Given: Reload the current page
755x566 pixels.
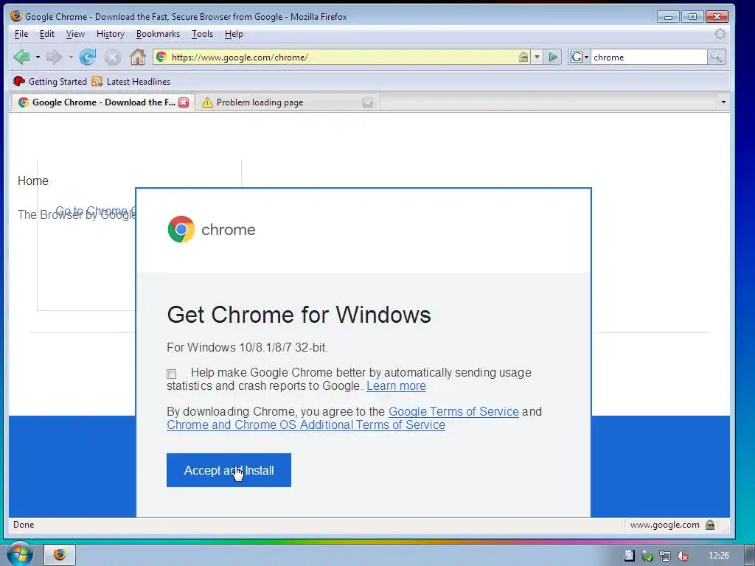Looking at the screenshot, I should 88,57.
